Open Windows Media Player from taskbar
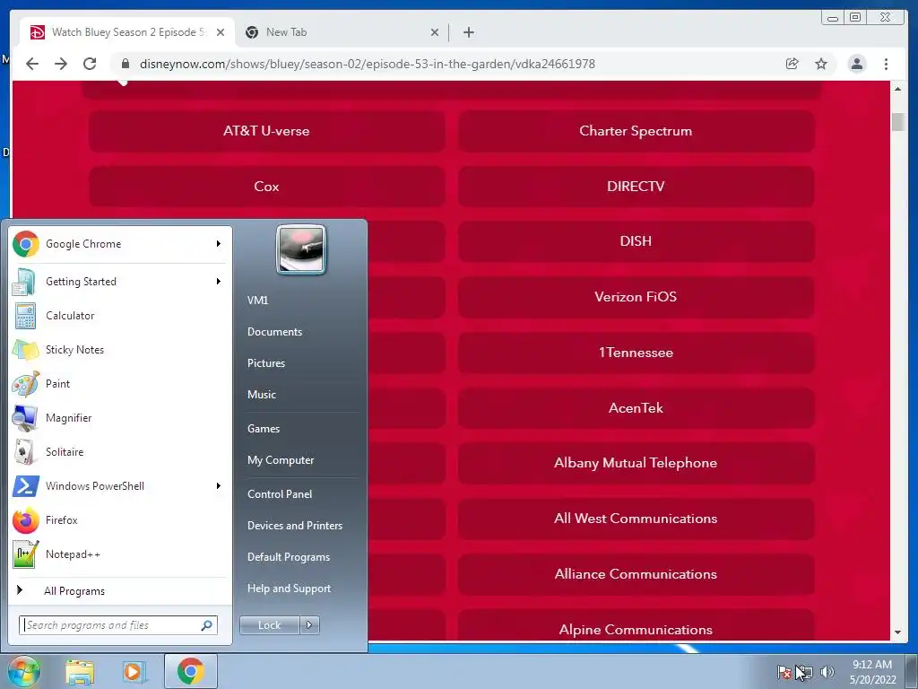 click(134, 672)
